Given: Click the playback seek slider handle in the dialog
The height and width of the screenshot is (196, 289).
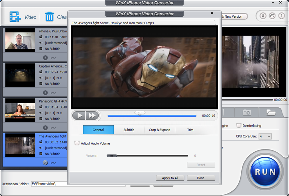Looking at the screenshot, I should point(140,113).
